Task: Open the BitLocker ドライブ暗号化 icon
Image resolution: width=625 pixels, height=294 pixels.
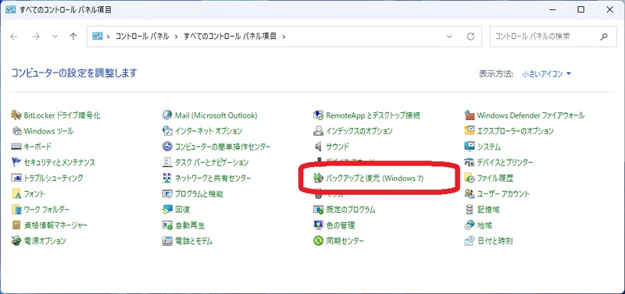Action: (16, 115)
